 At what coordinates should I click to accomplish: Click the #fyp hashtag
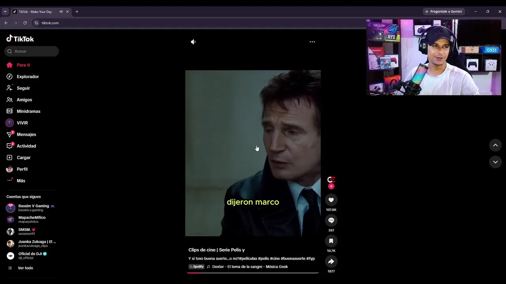[x=311, y=259]
